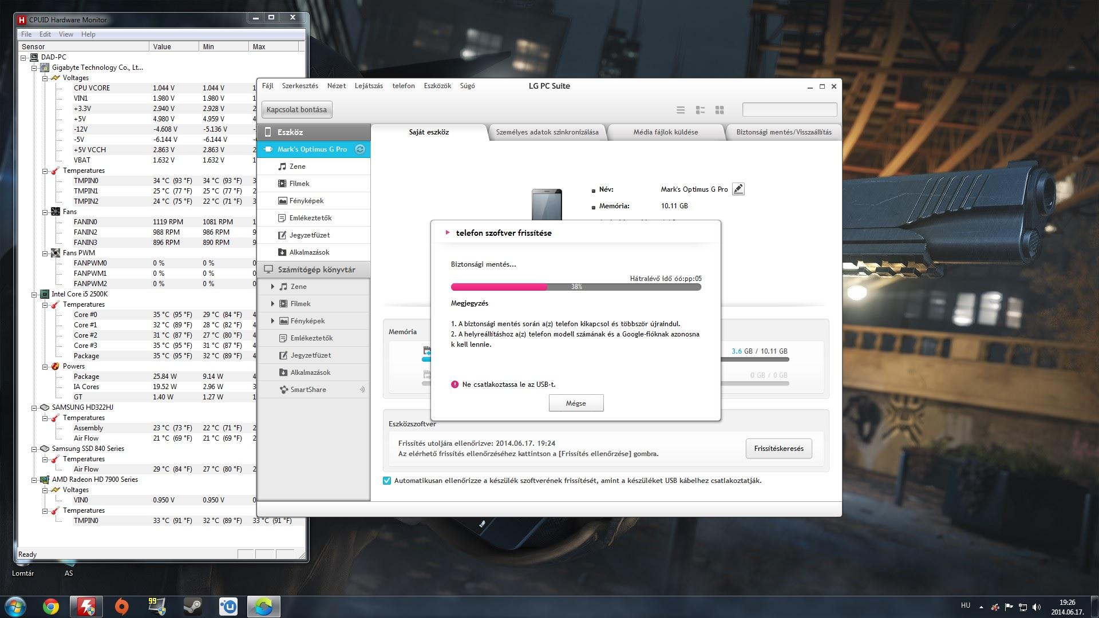Switch LG PC Suite to grid thumbnail view
1099x618 pixels.
coord(720,110)
